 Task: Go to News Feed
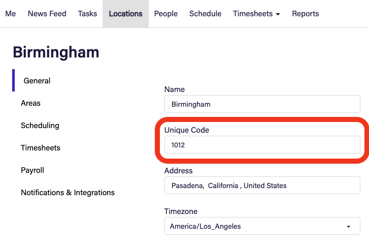[47, 14]
